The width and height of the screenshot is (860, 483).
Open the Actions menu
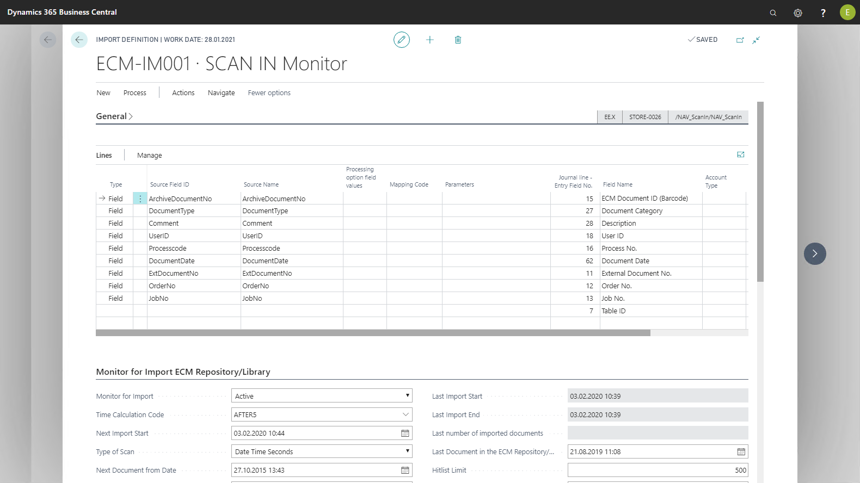tap(183, 93)
